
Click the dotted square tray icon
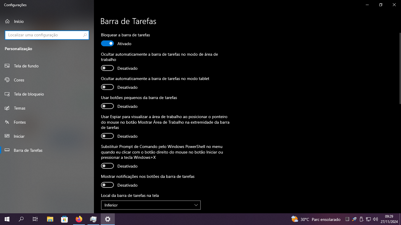(347, 219)
